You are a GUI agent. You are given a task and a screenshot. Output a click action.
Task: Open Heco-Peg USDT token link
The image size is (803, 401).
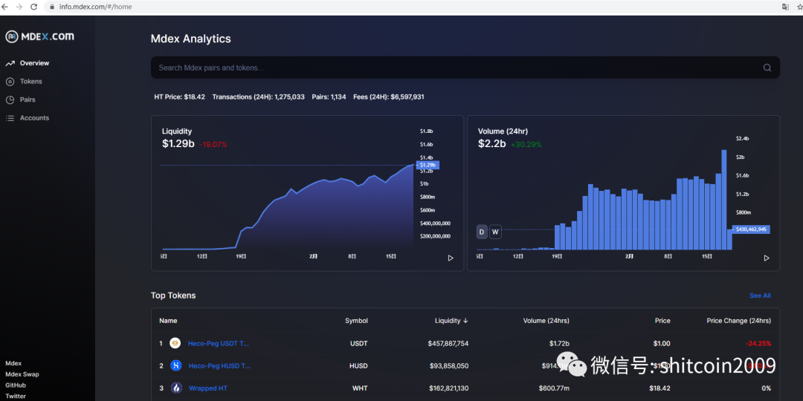point(219,344)
